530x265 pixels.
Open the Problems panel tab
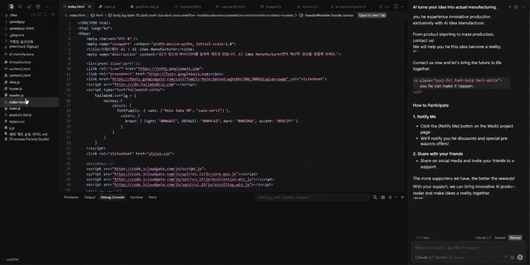tap(71, 197)
